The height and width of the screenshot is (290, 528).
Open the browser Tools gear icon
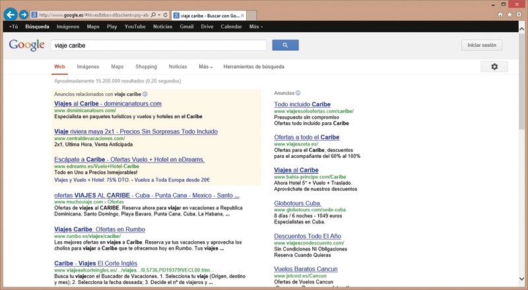point(519,15)
